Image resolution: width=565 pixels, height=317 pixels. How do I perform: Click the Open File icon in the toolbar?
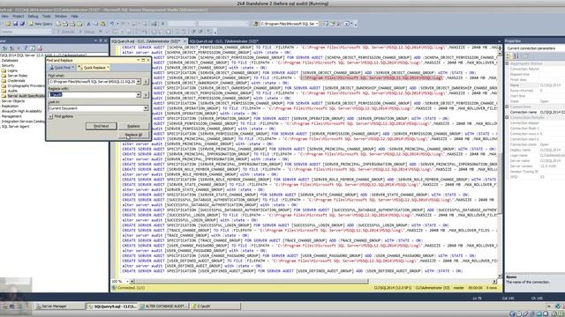click(x=8, y=24)
